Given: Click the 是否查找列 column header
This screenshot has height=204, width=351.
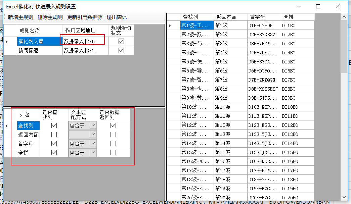Looking at the screenshot, I should click(x=54, y=115).
